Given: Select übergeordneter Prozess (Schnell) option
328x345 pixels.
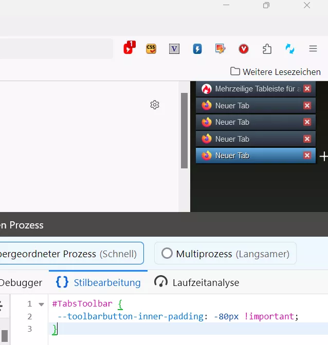Looking at the screenshot, I should pos(71,253).
